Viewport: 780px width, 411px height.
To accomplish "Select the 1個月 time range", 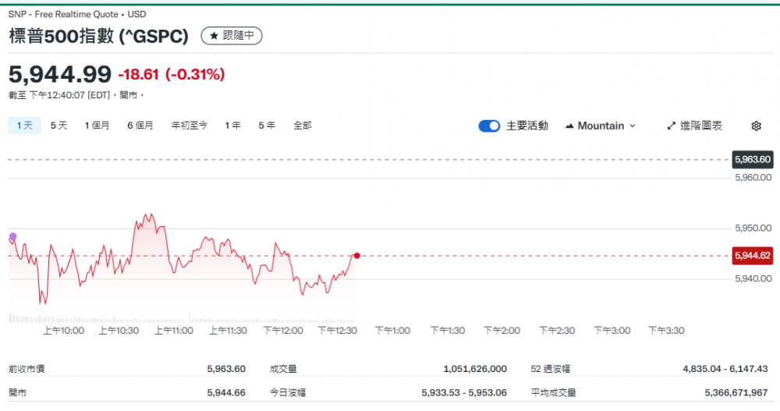I will click(97, 125).
